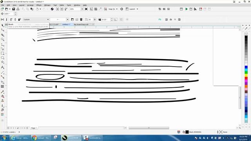The width and height of the screenshot is (251, 141).
Task: Select the Polygon star tool
Action: (x=2, y=62)
